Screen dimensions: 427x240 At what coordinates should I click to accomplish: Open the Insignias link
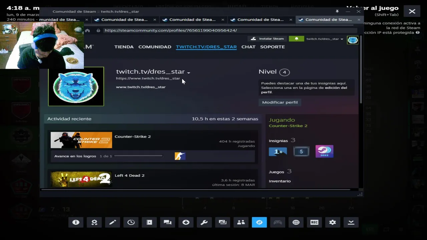(x=278, y=141)
